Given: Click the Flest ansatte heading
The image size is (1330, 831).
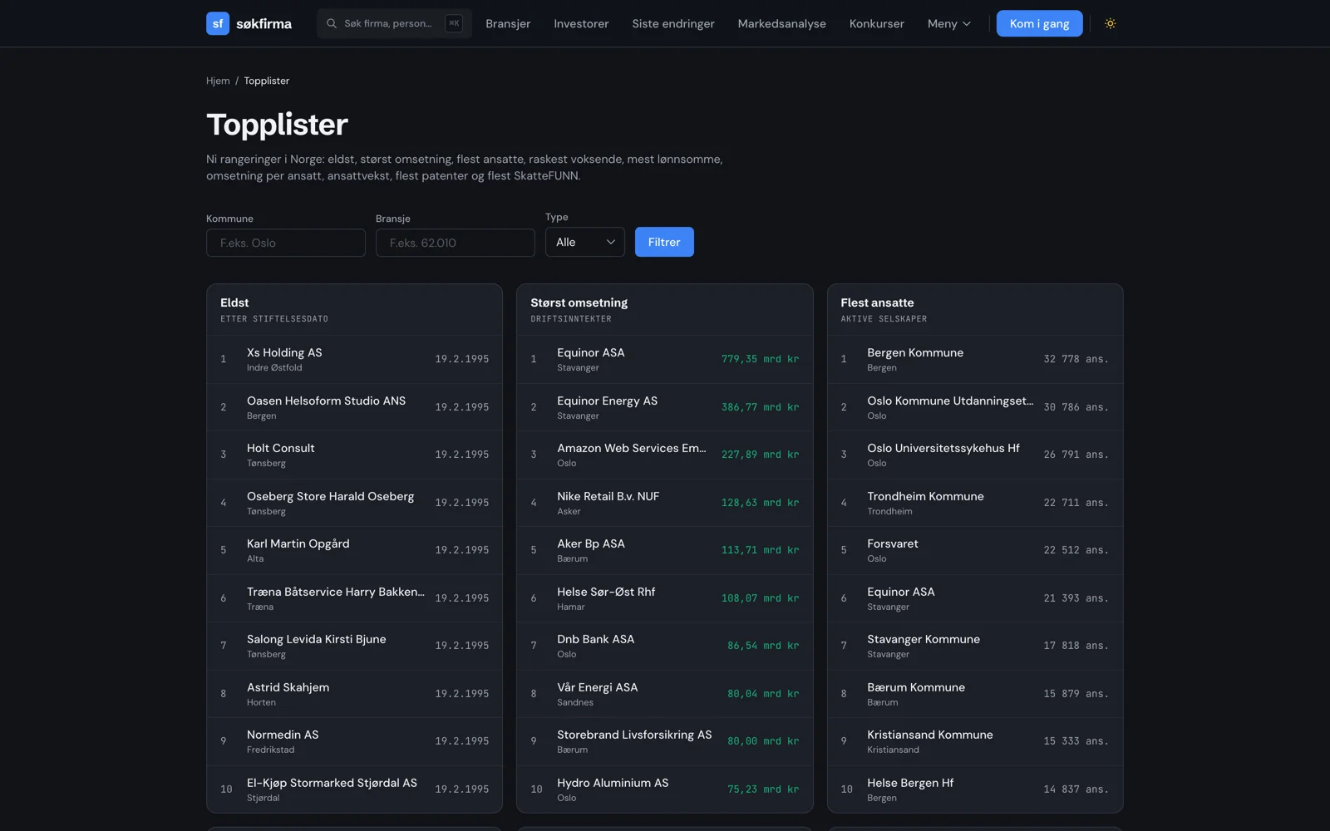Looking at the screenshot, I should (877, 302).
